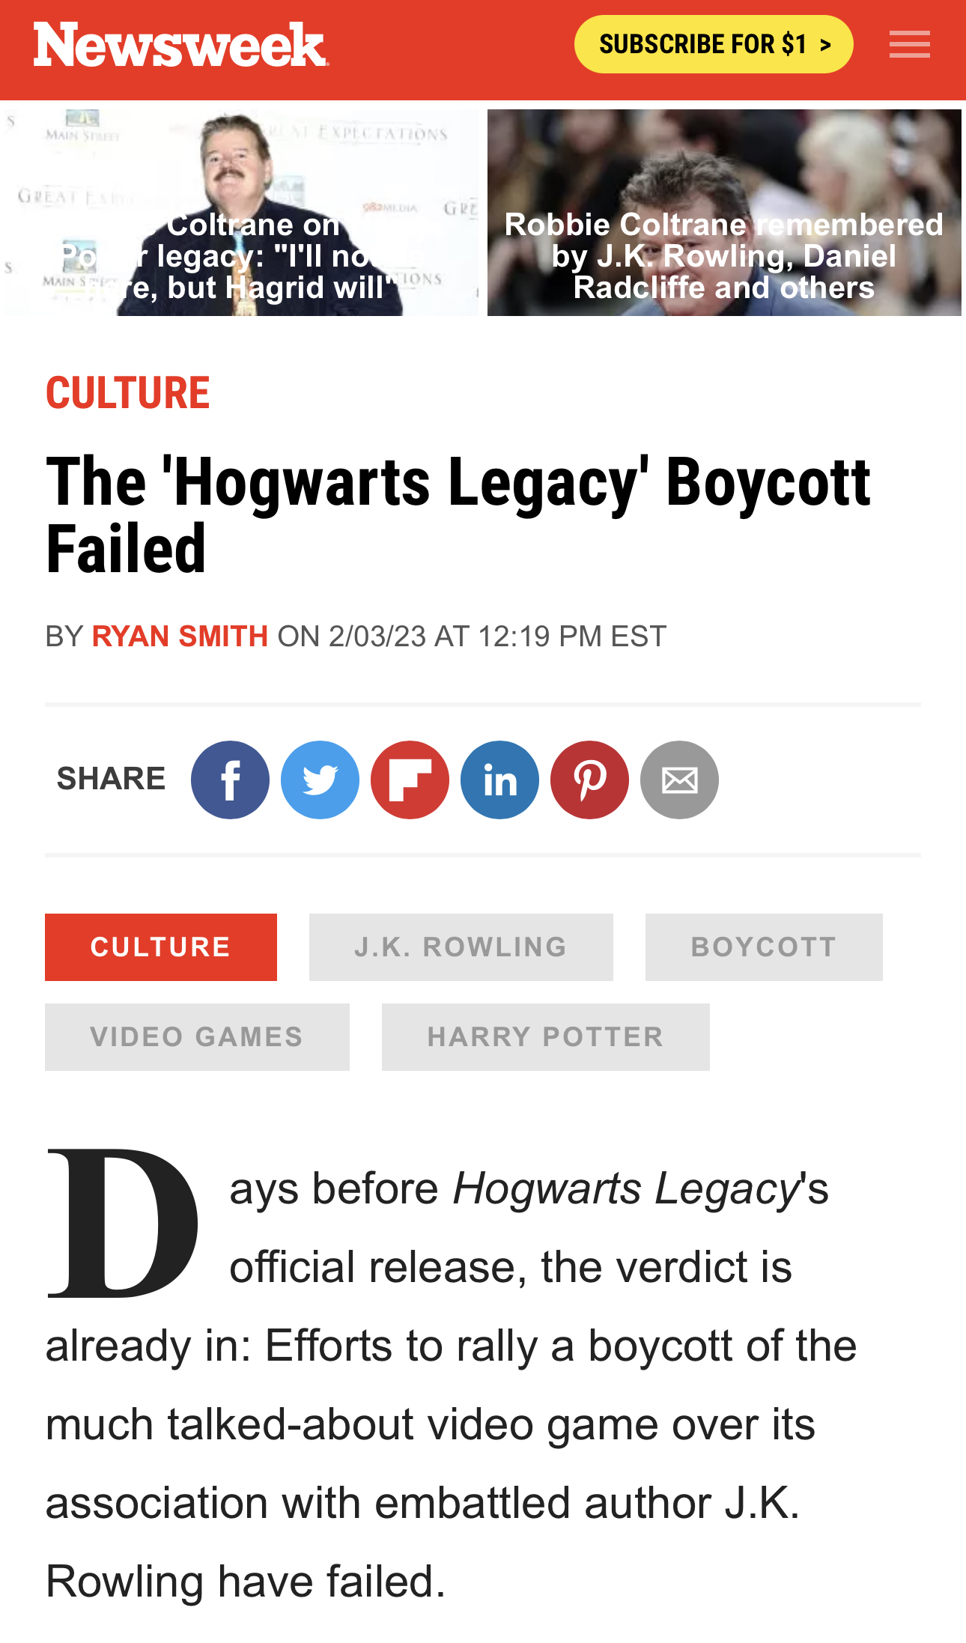
Task: Share article on Facebook
Action: 230,780
